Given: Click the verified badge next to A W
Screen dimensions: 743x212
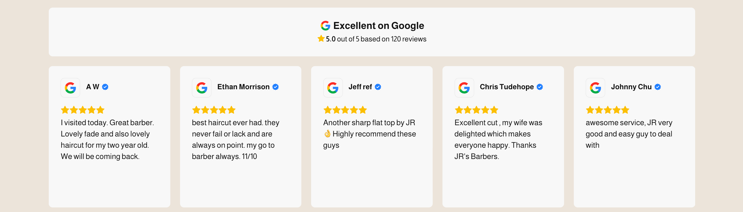Looking at the screenshot, I should [x=105, y=87].
